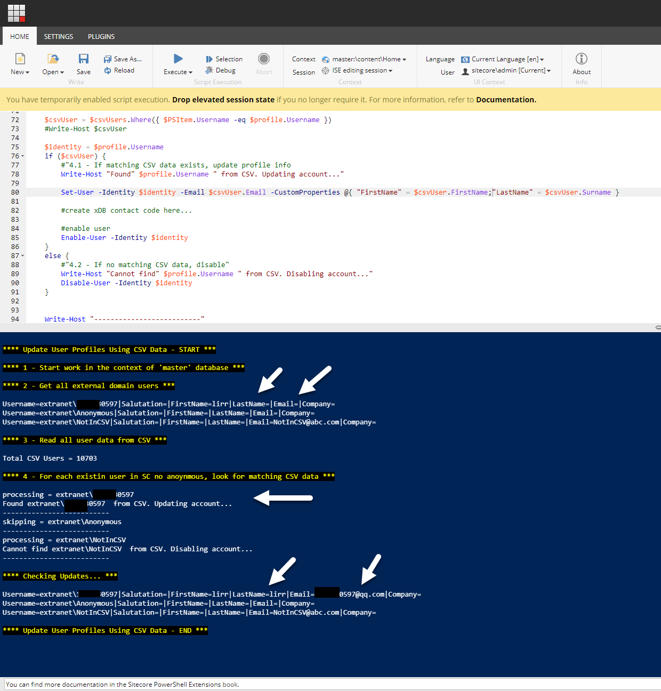Screen dimensions: 661x691
Task: Open the Sitecore launchpad grid icon
Action: pos(17,13)
